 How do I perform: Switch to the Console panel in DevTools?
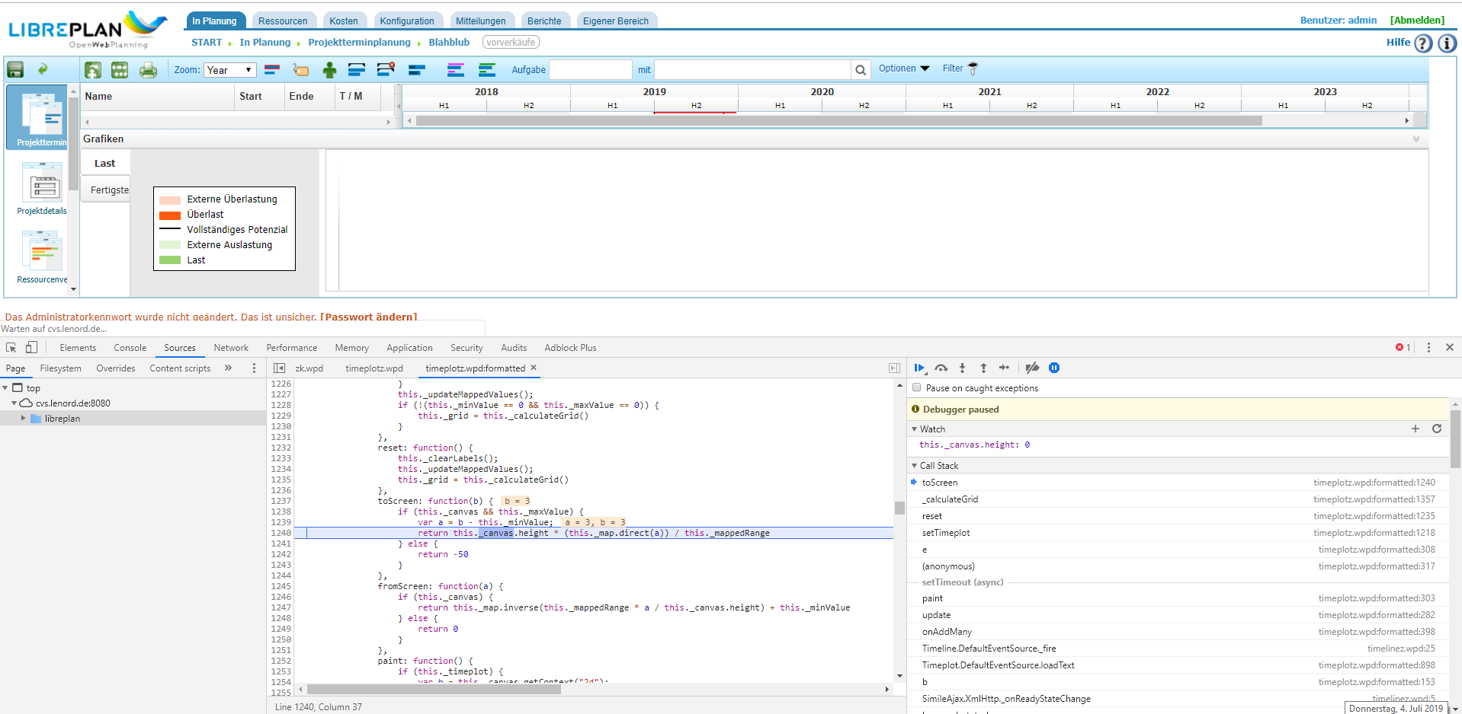(x=130, y=348)
